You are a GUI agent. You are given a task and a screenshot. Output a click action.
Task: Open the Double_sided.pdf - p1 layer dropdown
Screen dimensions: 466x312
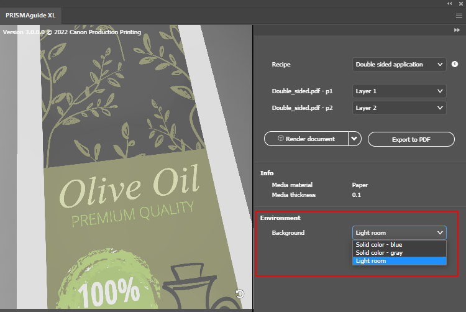(399, 91)
